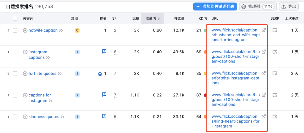Click yellow KD dot for fortnite quotes

tap(205, 74)
